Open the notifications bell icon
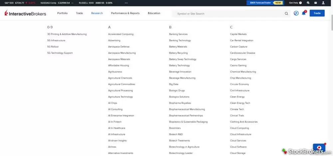The width and height of the screenshot is (333, 156). (x=304, y=13)
